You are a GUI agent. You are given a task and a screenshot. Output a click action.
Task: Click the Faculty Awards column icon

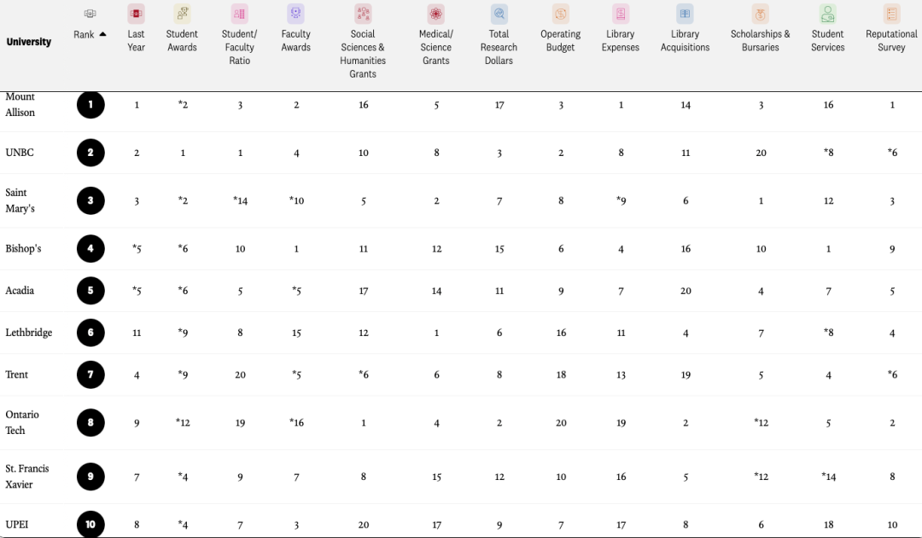(296, 14)
